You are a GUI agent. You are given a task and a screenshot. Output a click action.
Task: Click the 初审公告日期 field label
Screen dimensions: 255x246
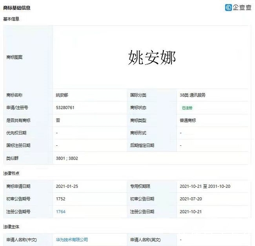142,199
